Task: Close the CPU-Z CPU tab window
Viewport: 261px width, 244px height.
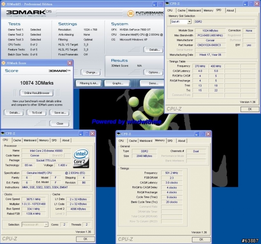Action: [93, 133]
